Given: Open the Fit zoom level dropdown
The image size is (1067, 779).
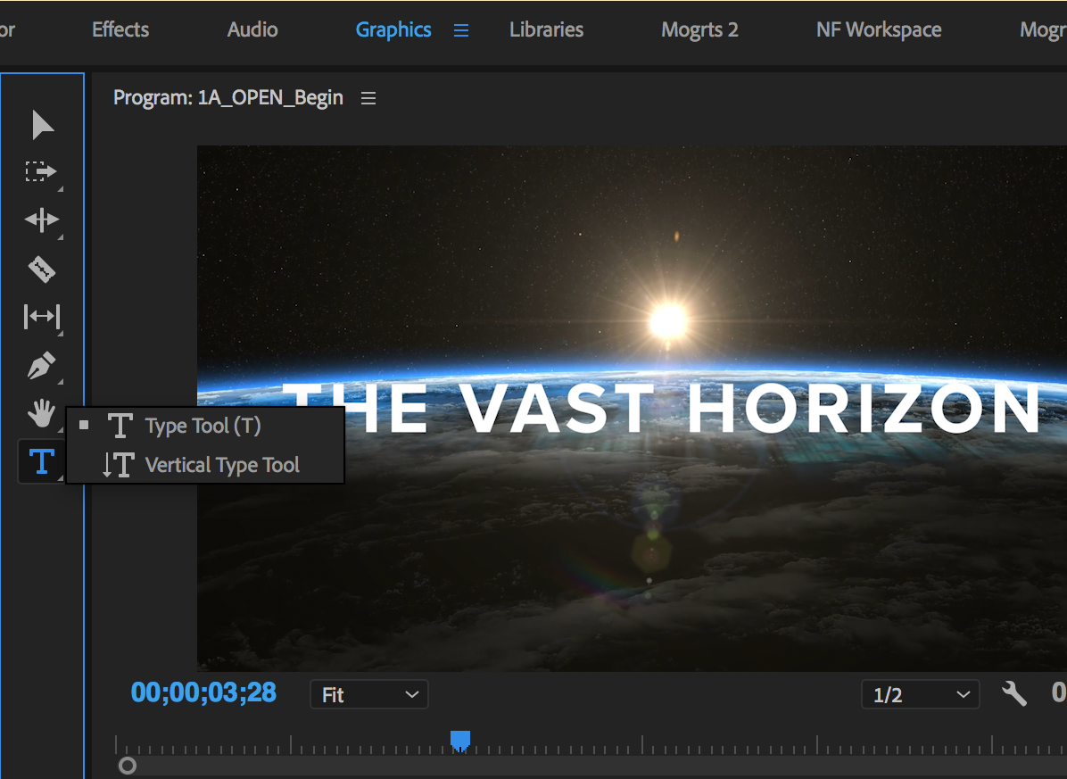Looking at the screenshot, I should pos(368,694).
